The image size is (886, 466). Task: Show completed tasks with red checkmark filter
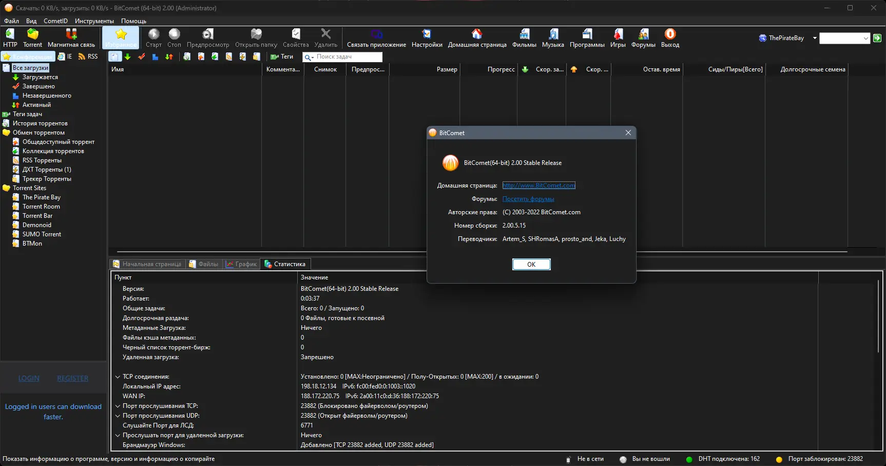tap(142, 57)
